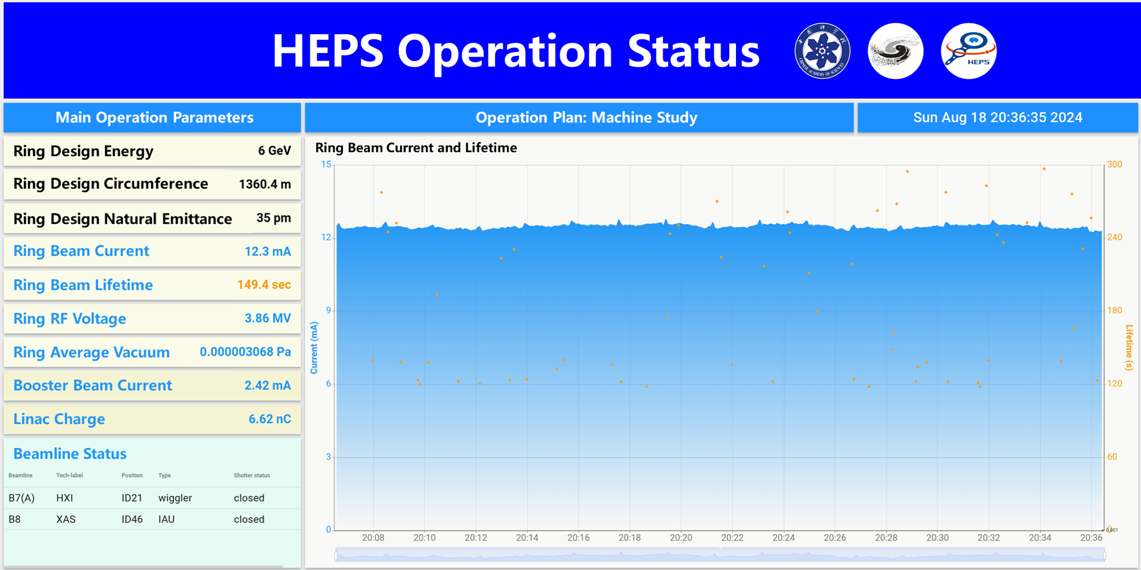Click the Booster Beam Current display

click(152, 385)
